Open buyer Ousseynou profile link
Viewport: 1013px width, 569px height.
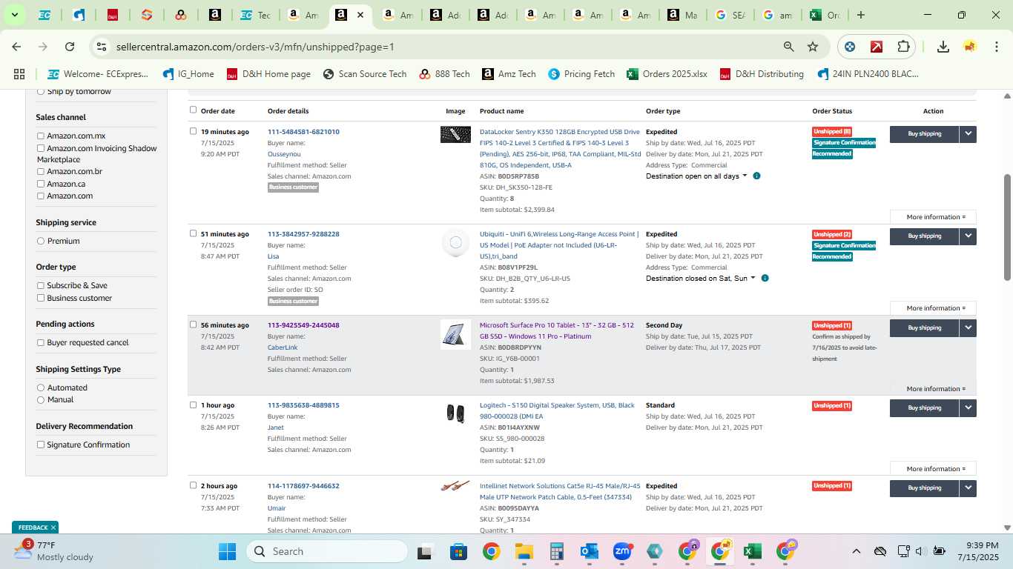click(x=284, y=154)
